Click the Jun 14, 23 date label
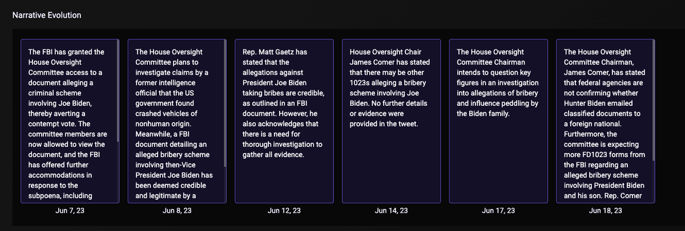Screen dimensions: 685x231 (391, 211)
